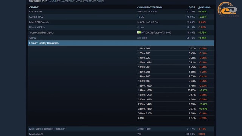Select the 3840 x 2160 resolution entry
242x136 pixels.
(145, 113)
